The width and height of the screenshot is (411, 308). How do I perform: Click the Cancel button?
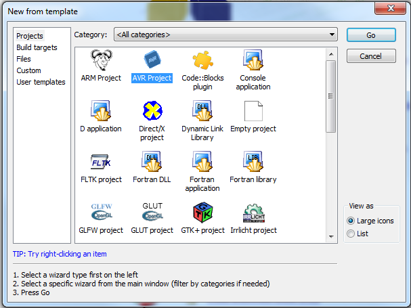pos(371,56)
